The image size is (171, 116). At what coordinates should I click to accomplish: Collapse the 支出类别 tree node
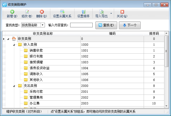tap(14, 86)
